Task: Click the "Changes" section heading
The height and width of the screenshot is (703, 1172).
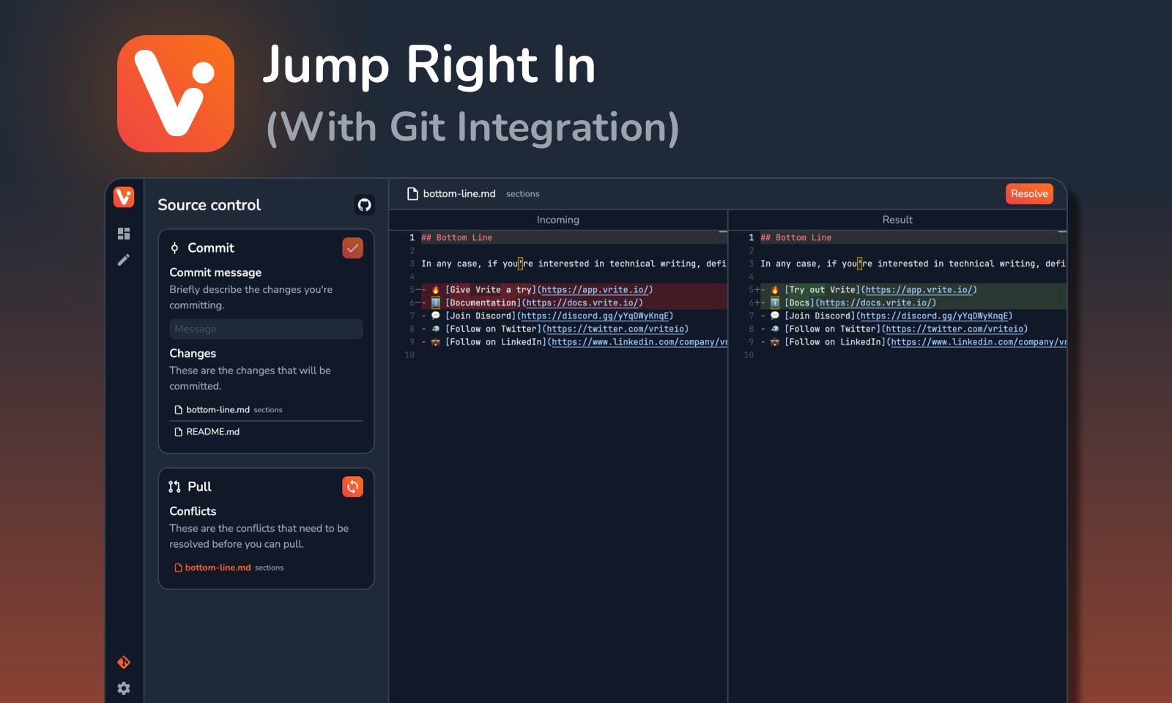Action: point(193,353)
